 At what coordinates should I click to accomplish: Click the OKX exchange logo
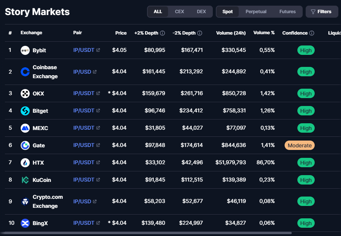pos(25,94)
